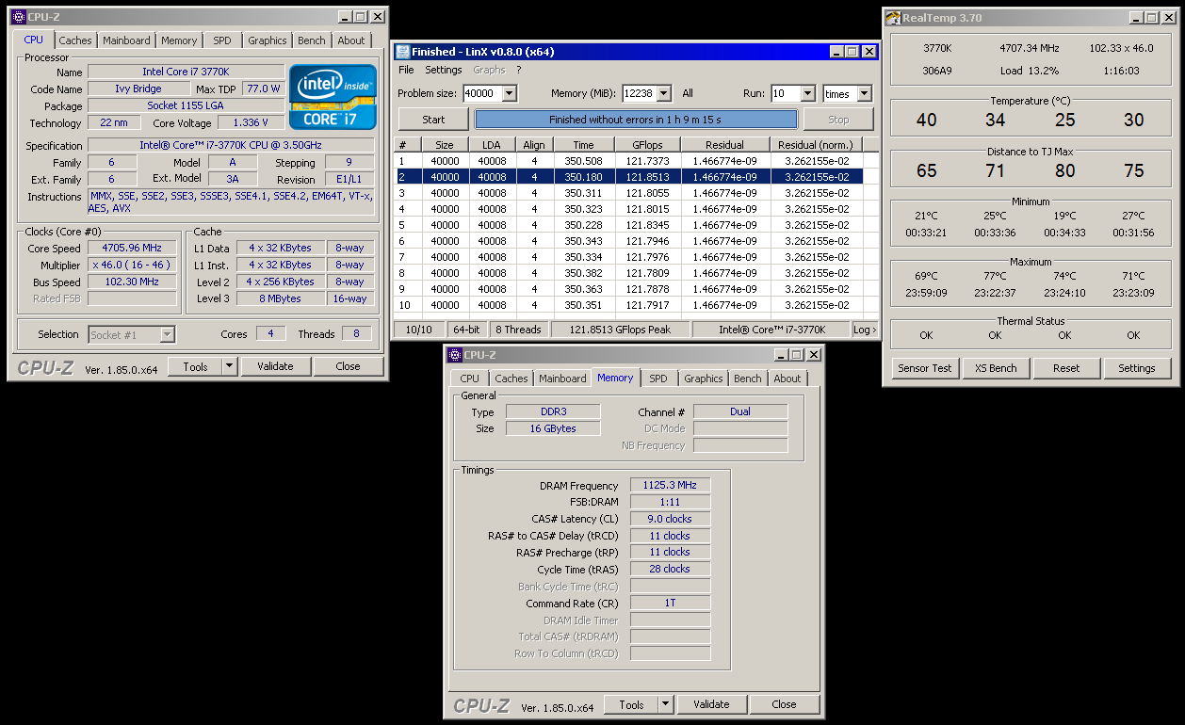This screenshot has height=725, width=1185.
Task: Click the 8 Threads status bar entry
Action: (x=517, y=330)
